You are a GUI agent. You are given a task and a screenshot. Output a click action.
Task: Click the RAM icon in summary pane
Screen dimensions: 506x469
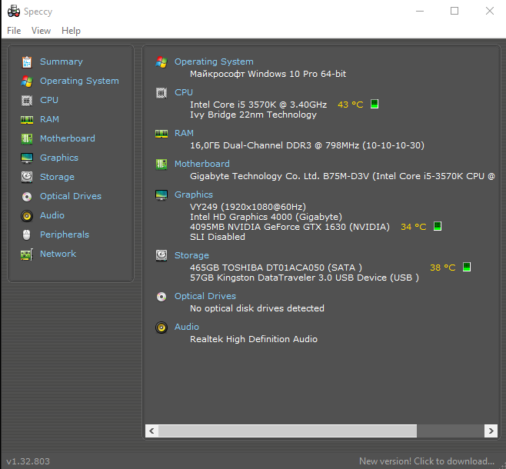(161, 134)
